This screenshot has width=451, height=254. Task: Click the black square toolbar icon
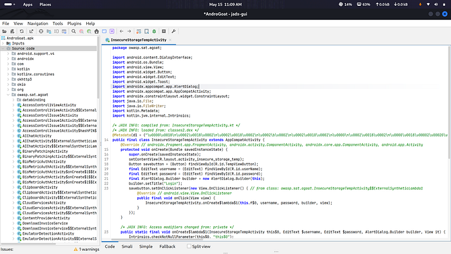tap(164, 32)
